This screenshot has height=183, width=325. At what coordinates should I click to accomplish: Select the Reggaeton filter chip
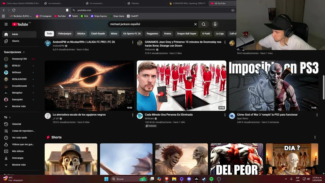click(x=152, y=34)
